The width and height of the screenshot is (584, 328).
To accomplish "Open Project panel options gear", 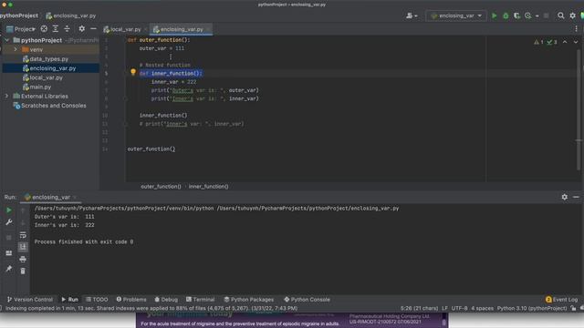I will click(x=81, y=28).
